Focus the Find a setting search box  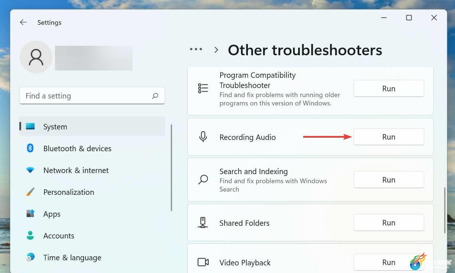tap(92, 96)
